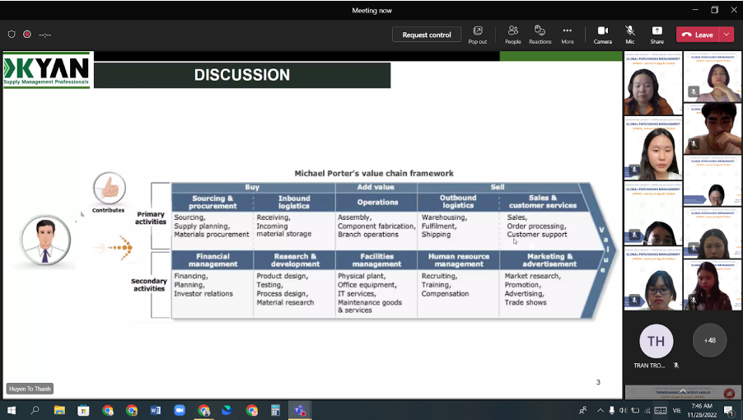Toggle the Camera on

pos(603,35)
